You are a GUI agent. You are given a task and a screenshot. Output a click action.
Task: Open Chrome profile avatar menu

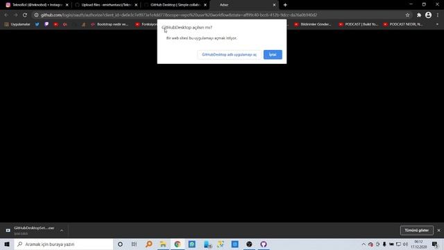point(429,15)
